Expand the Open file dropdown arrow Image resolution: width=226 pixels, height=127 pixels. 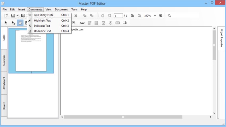point(18,15)
